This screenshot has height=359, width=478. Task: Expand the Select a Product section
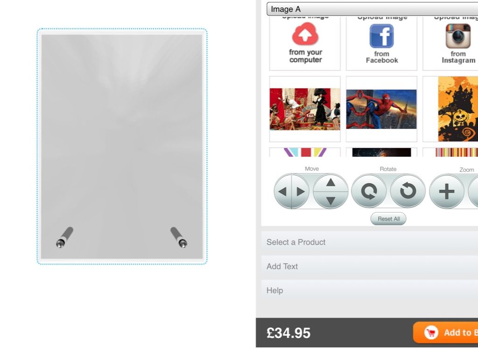370,243
